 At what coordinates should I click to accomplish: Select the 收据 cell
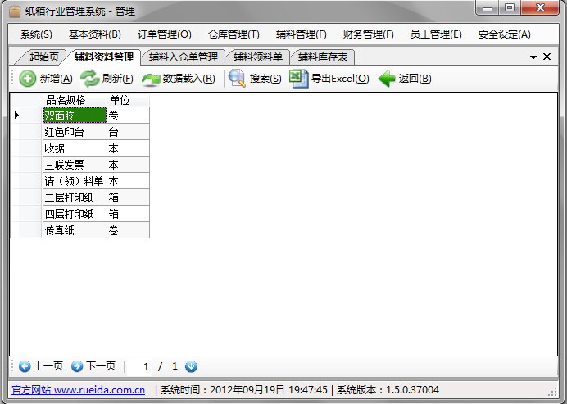[75, 148]
